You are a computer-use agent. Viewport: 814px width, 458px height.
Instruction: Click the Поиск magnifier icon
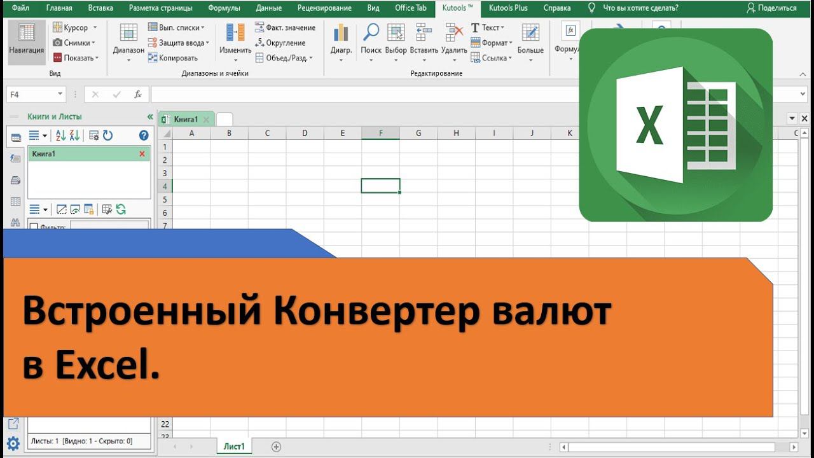(371, 33)
